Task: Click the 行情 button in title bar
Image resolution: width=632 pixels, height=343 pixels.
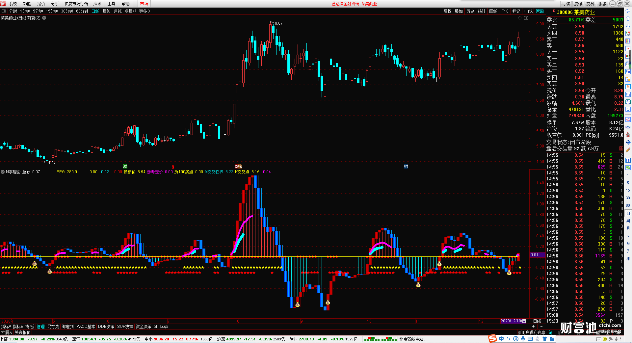Action: pos(566,4)
